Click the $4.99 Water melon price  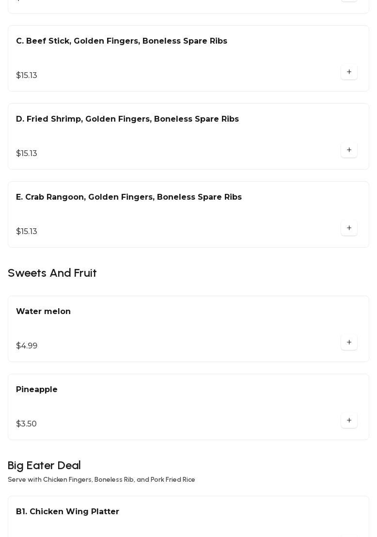(x=27, y=346)
